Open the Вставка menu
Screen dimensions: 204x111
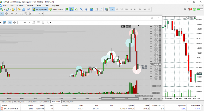pos(20,5)
